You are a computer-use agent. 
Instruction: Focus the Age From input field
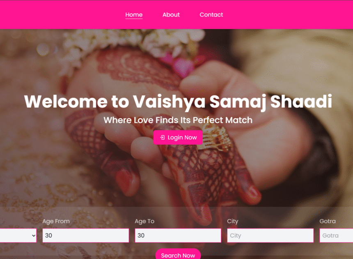click(86, 236)
